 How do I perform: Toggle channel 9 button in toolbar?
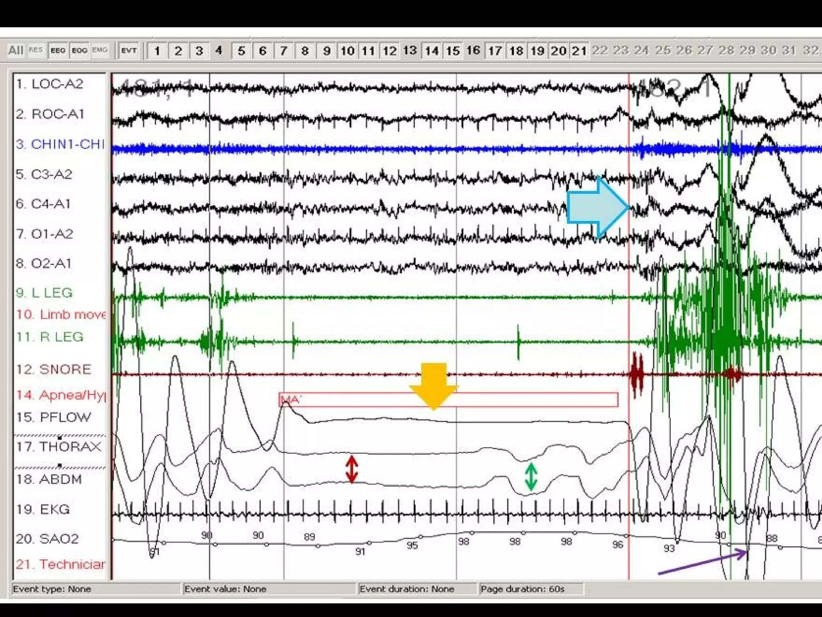327,51
